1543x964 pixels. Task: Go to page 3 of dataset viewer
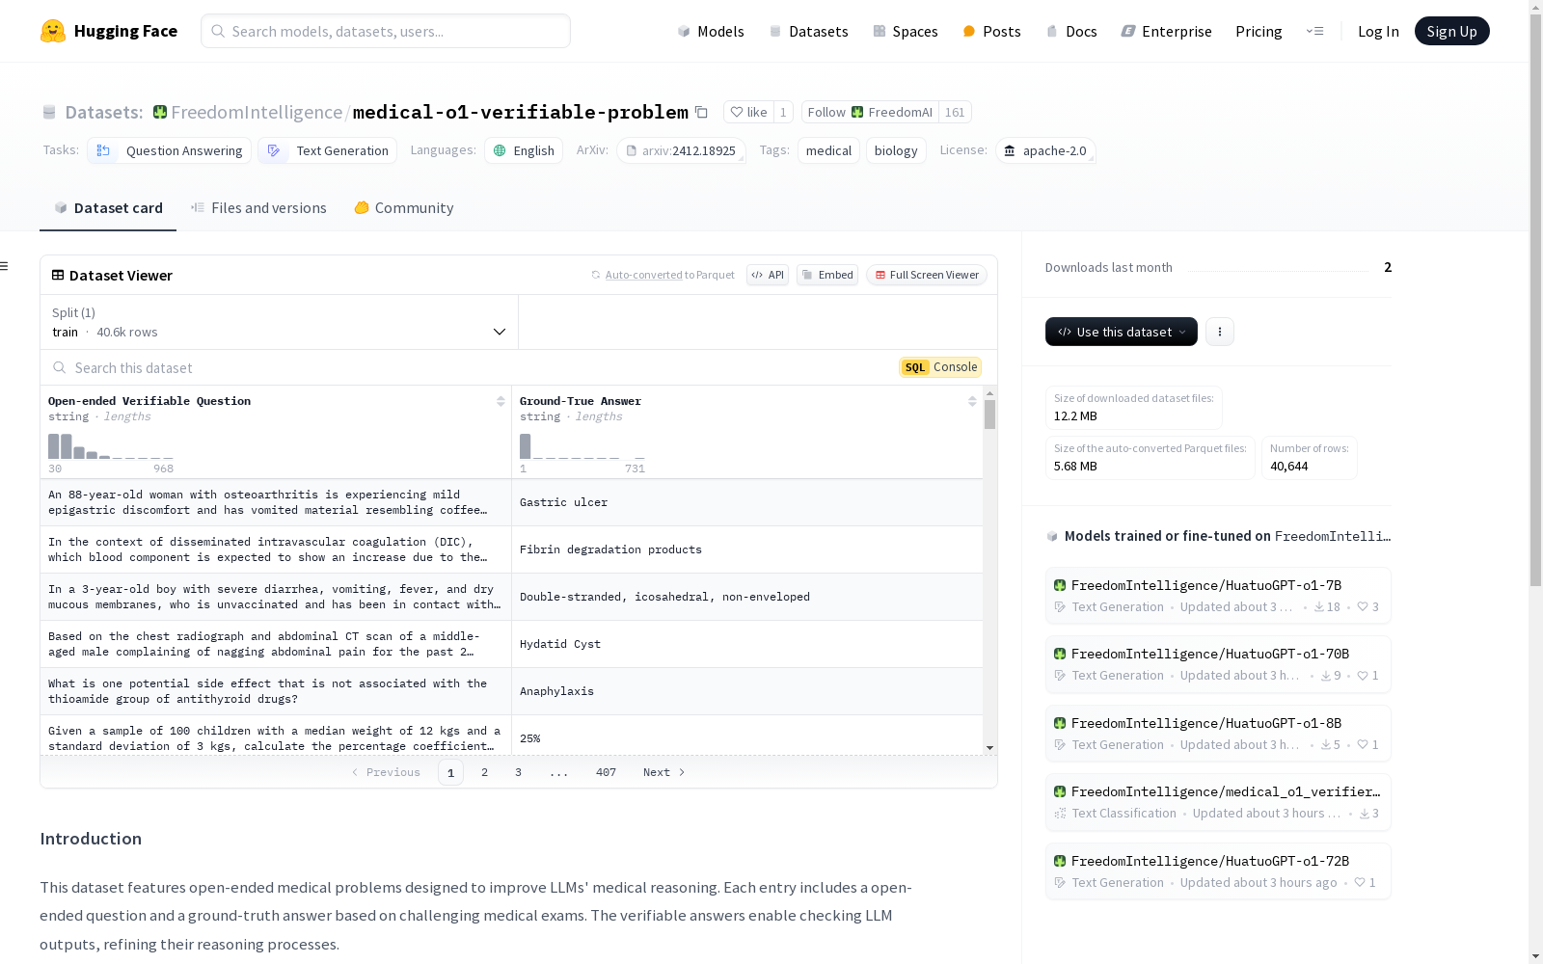tap(518, 772)
